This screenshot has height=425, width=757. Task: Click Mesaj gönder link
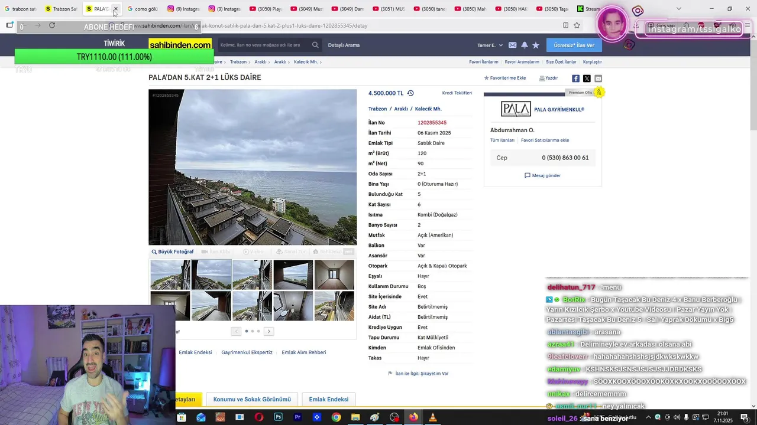point(542,175)
